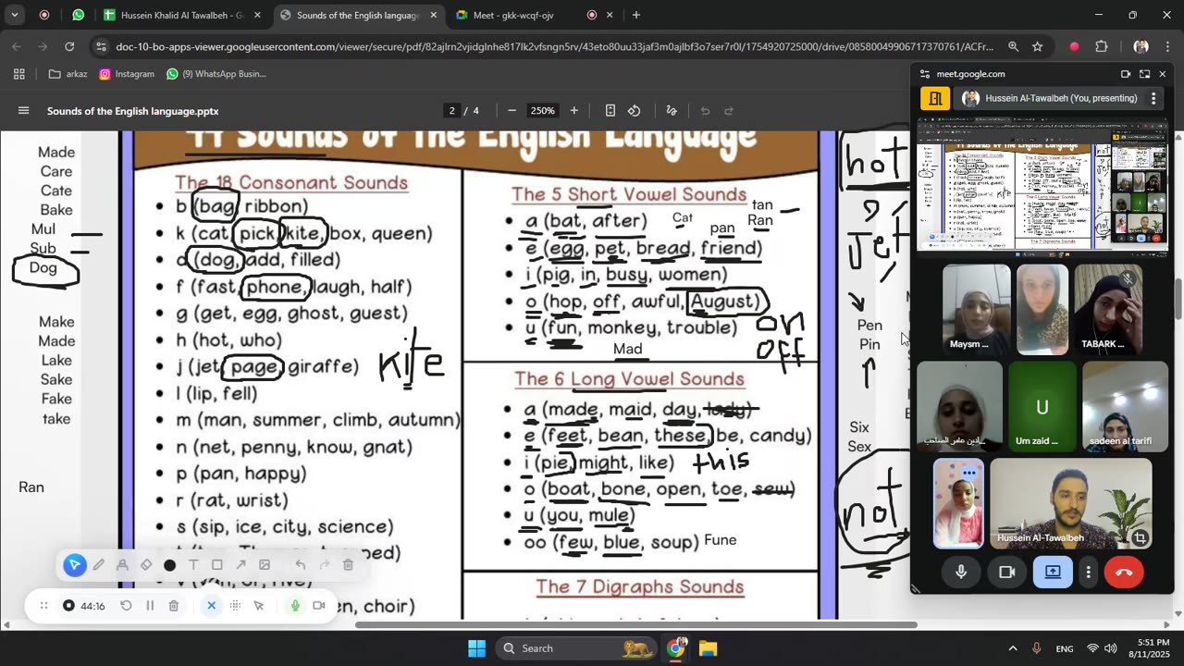The width and height of the screenshot is (1184, 666).
Task: Open Windows Start menu
Action: 476,648
